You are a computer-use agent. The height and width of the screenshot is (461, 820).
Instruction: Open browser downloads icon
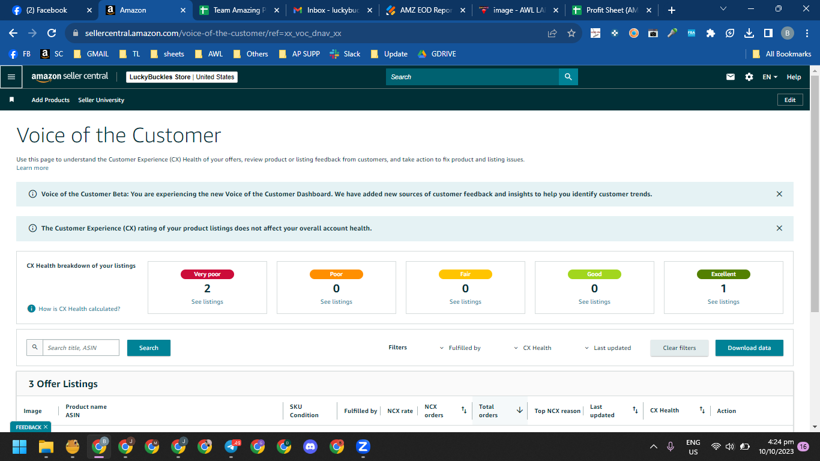click(x=749, y=33)
